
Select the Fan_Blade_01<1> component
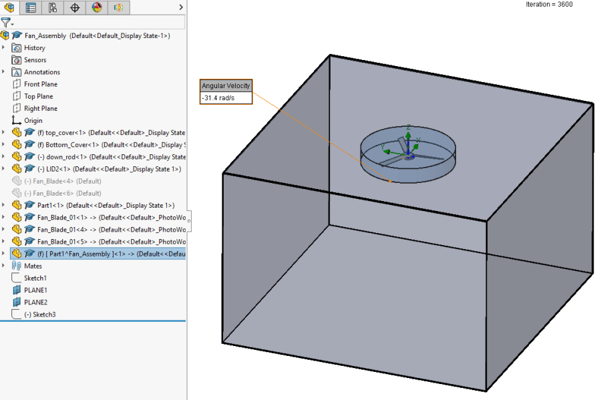click(112, 218)
